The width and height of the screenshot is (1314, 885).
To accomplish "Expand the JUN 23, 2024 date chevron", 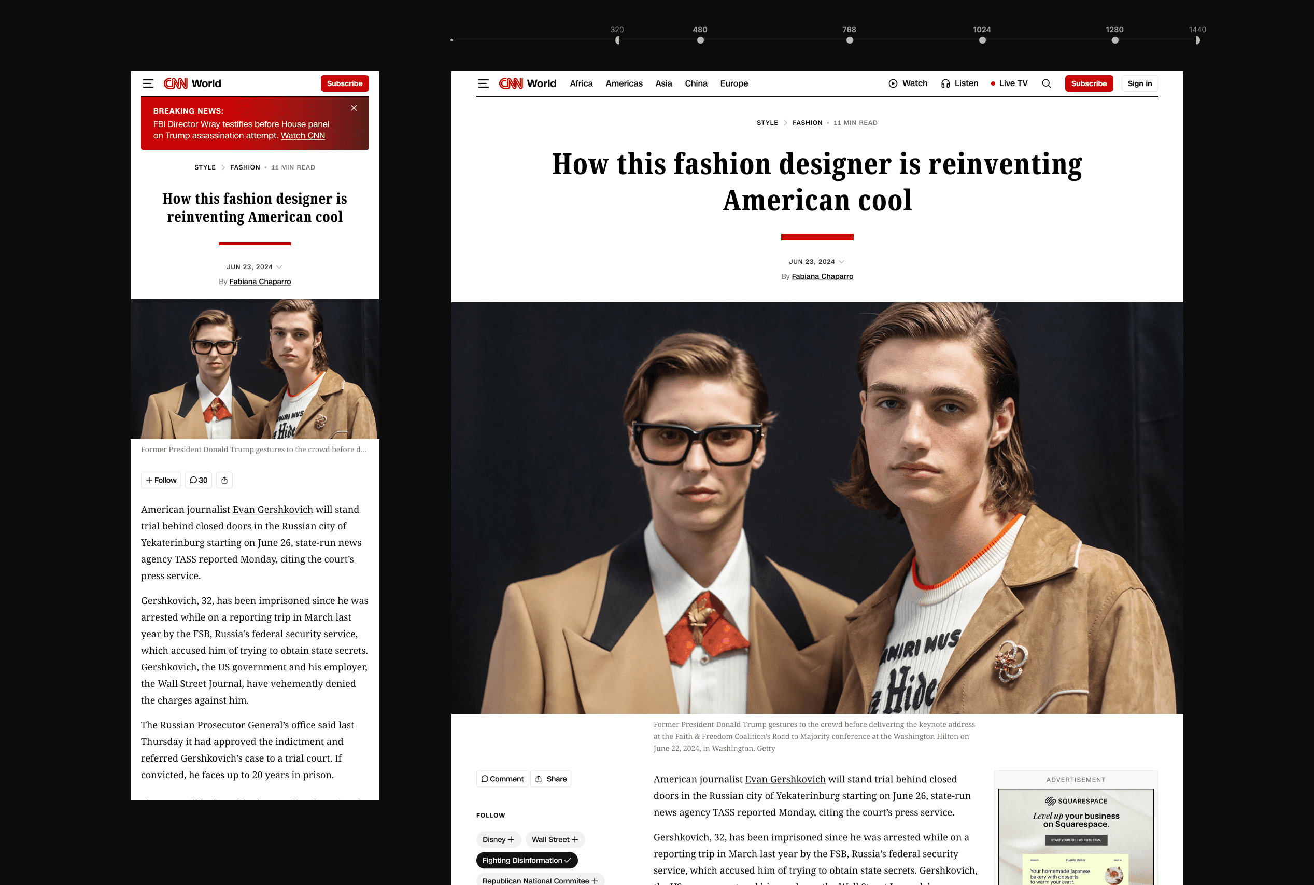I will 841,261.
